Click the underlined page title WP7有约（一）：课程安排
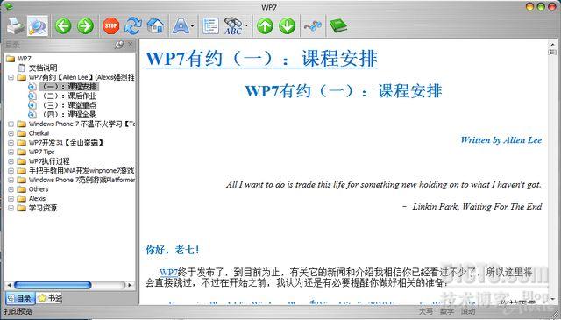This screenshot has width=561, height=320. pos(261,59)
